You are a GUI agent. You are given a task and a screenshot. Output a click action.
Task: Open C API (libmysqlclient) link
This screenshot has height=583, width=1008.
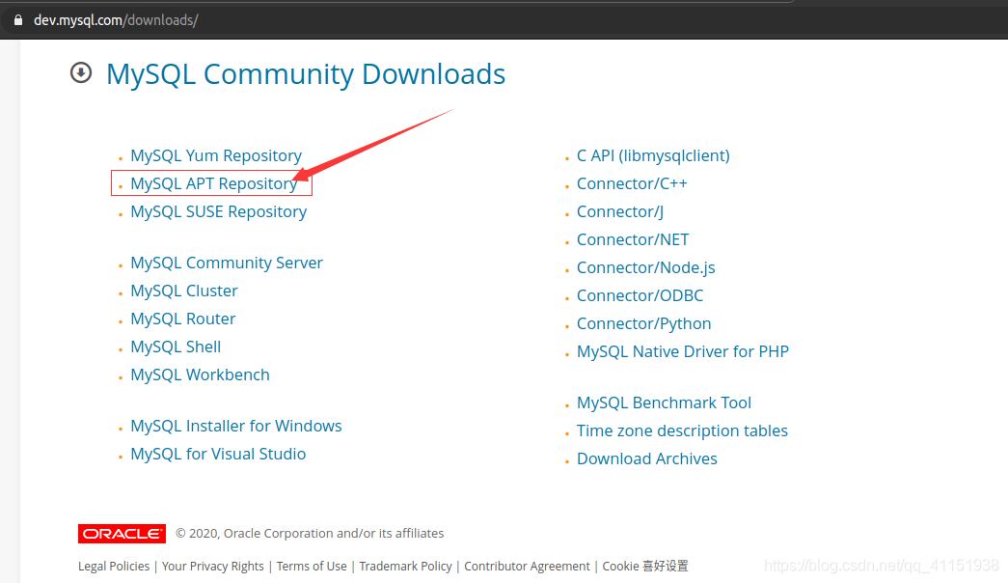point(653,155)
